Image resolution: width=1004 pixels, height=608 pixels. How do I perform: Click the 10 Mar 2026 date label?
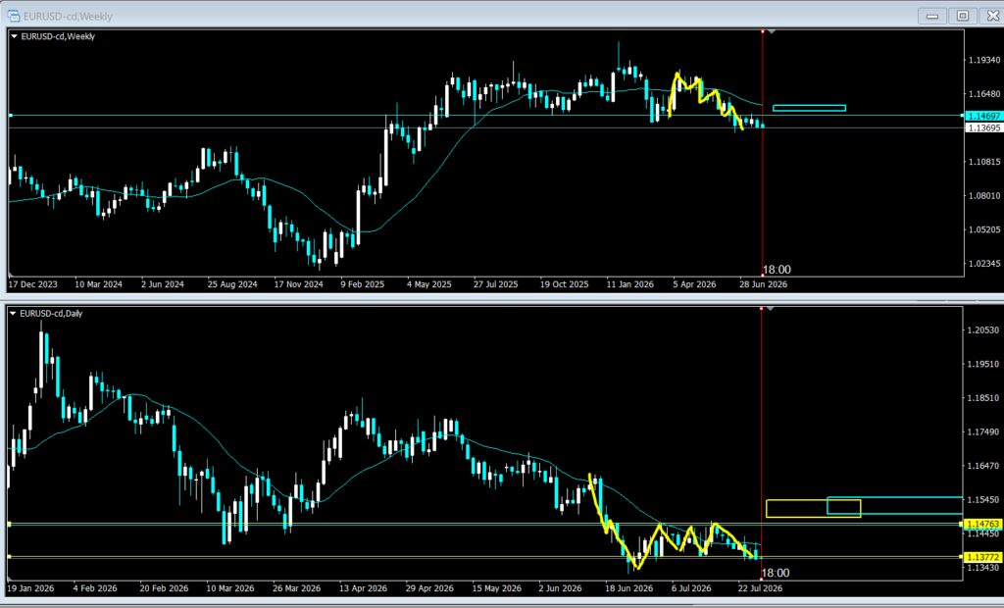point(228,588)
